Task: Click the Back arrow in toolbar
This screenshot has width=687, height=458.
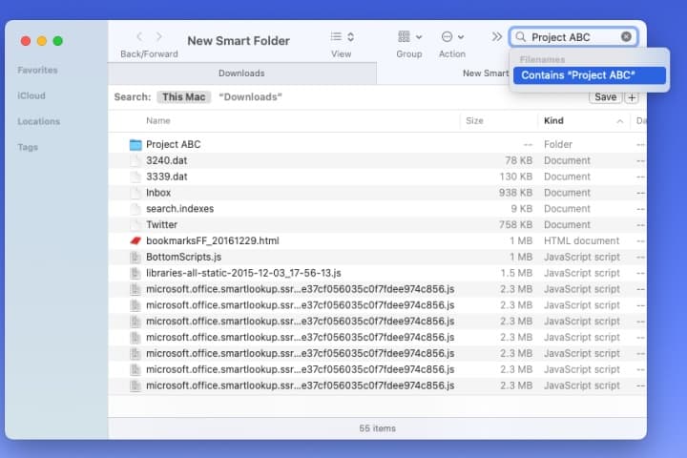Action: coord(139,37)
